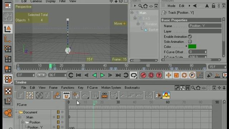Image resolution: width=229 pixels, height=129 pixels.
Task: Select the Use Texture checkerboard tool
Action: (x=8, y=91)
